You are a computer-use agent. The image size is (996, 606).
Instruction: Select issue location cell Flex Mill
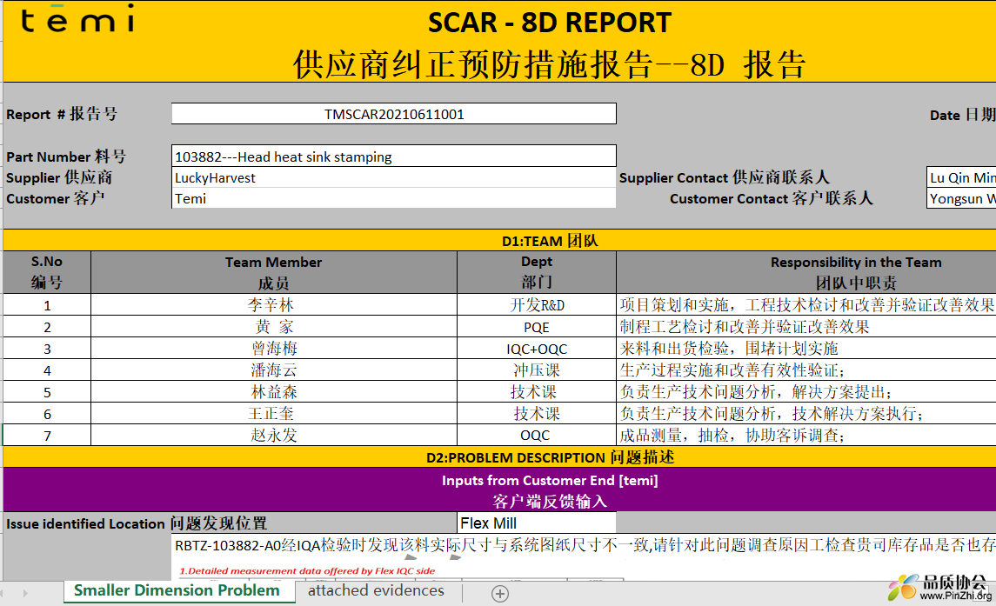537,523
